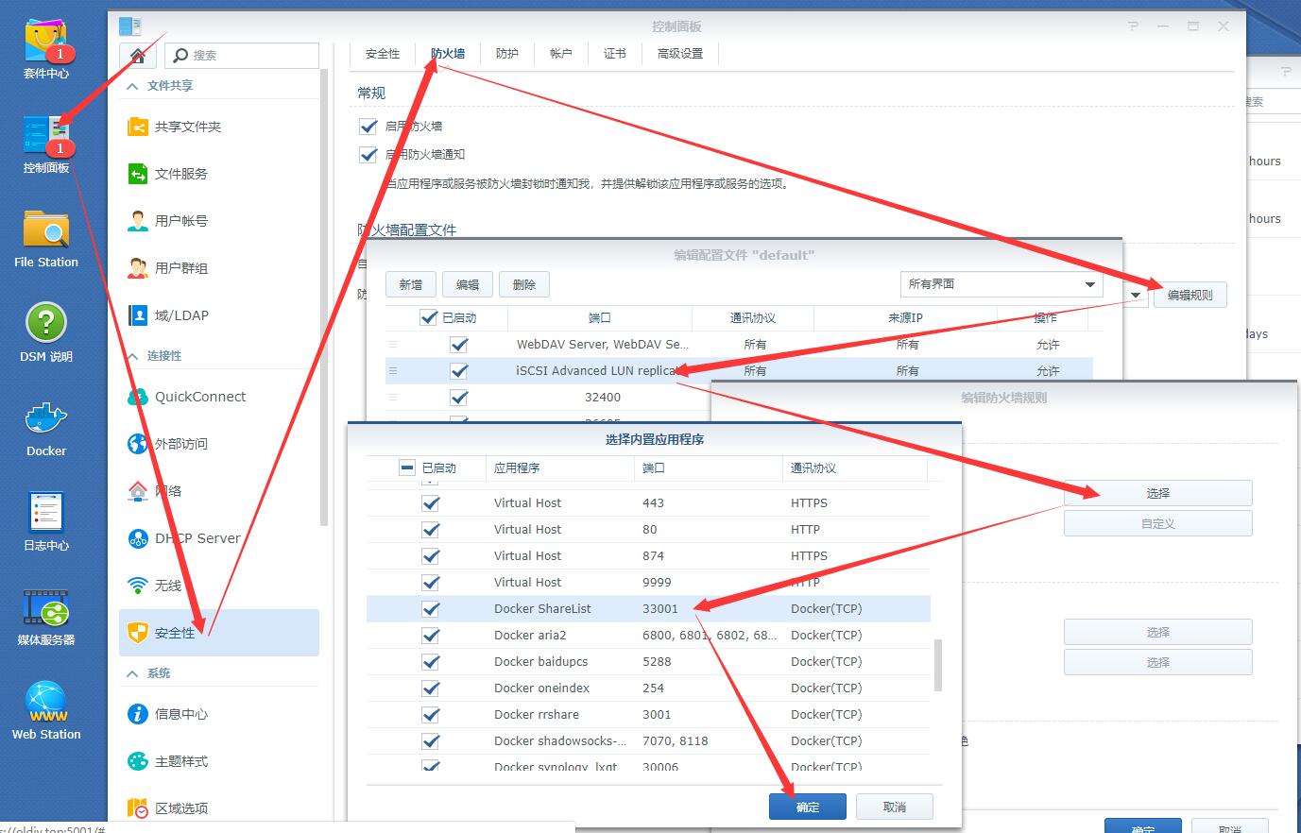Toggle the 已启动 header checkbox in rule list

pyautogui.click(x=429, y=317)
